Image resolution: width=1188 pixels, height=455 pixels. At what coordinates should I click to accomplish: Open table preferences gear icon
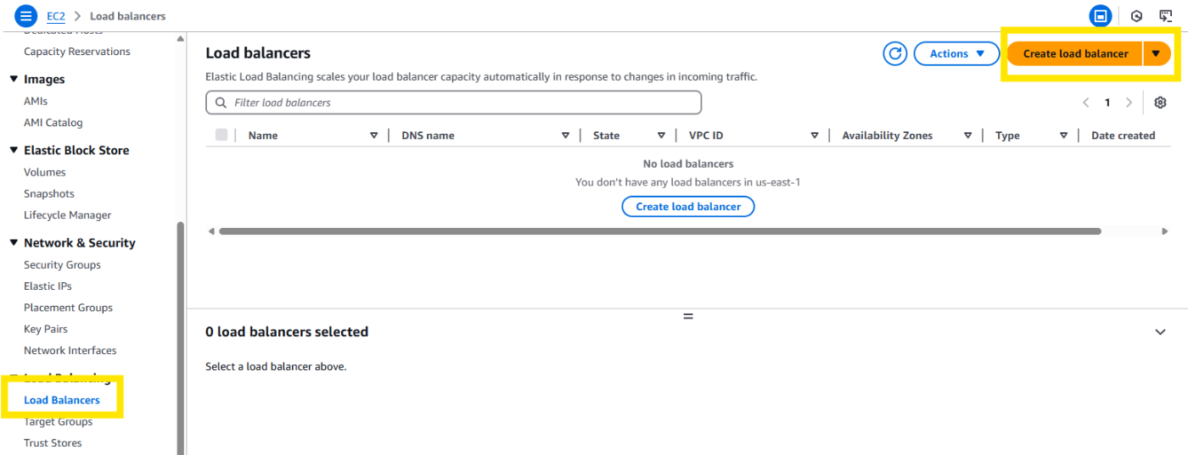coord(1160,103)
